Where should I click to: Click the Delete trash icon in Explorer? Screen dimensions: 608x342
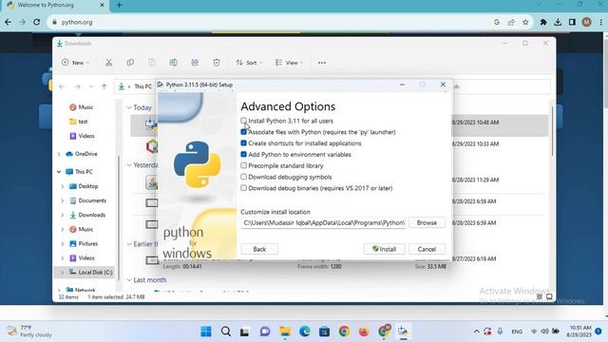217,63
